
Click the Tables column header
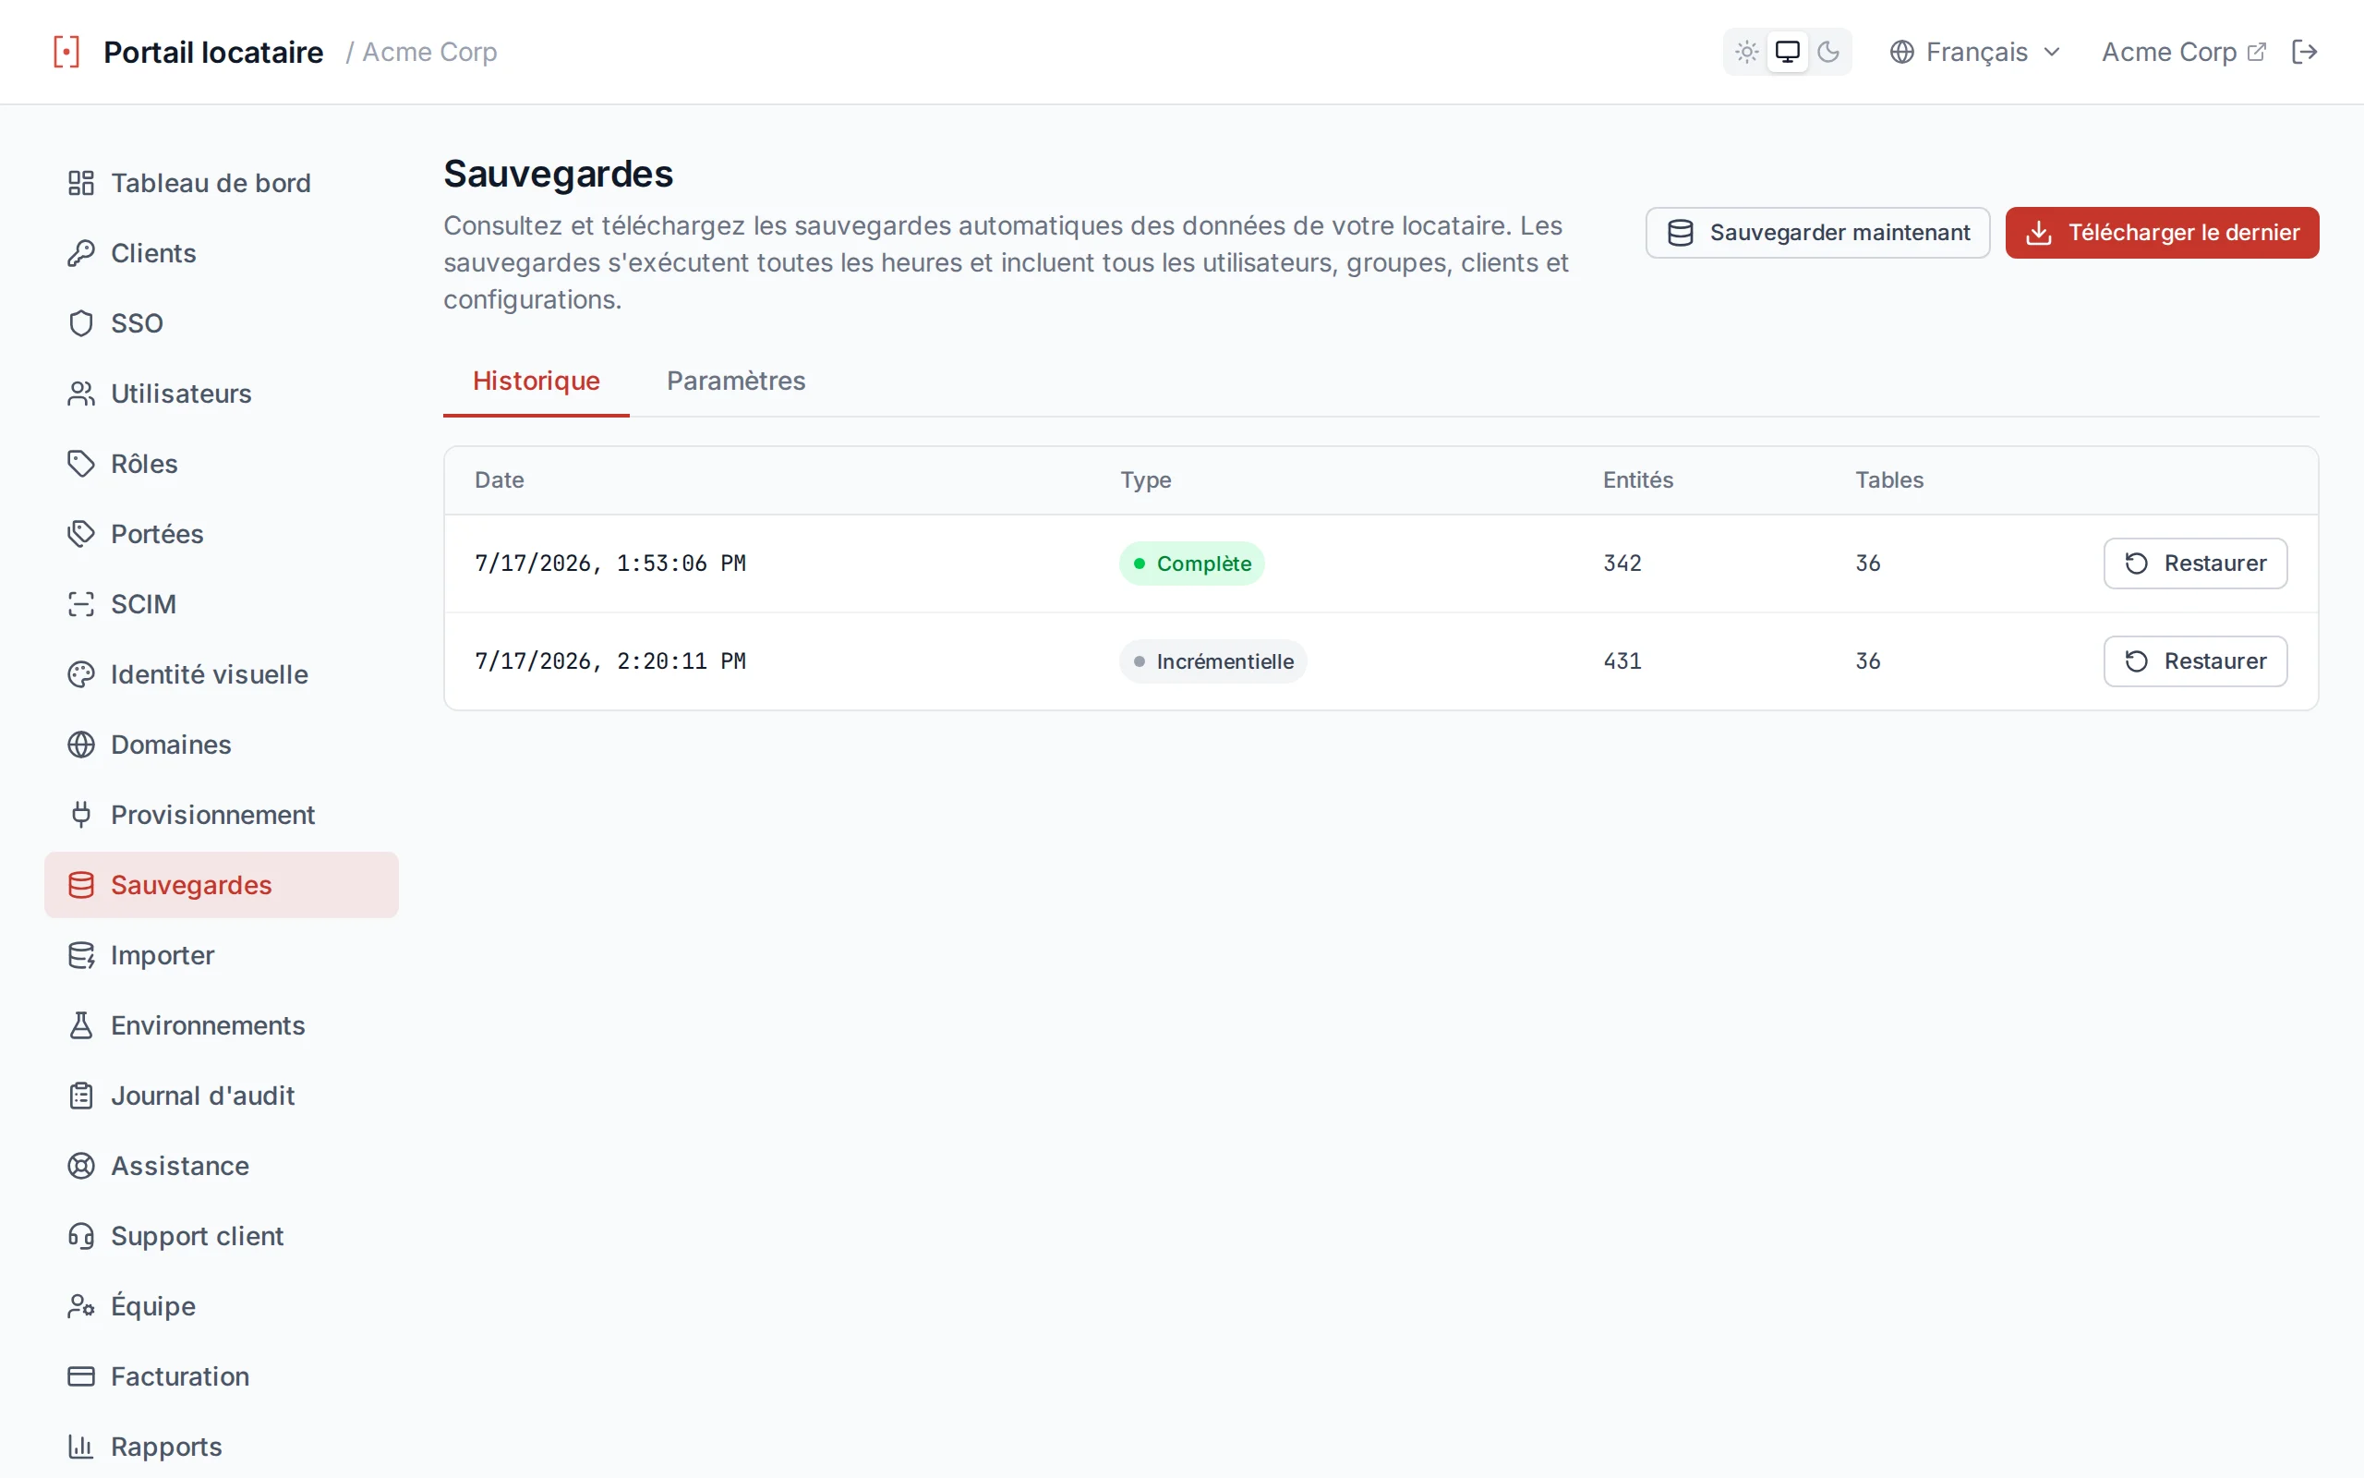(x=1889, y=480)
